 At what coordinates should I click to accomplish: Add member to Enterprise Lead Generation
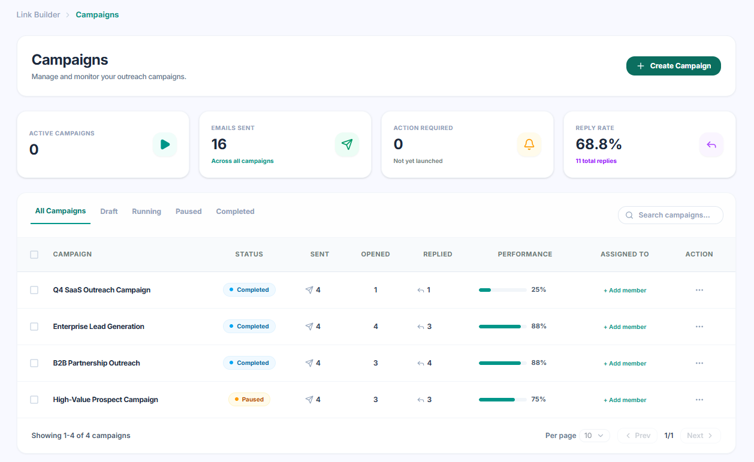tap(625, 327)
